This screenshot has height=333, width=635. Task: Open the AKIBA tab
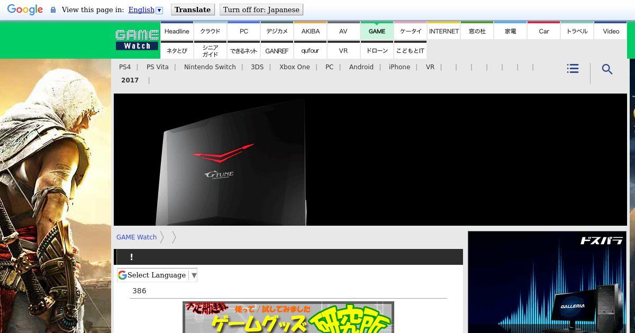pyautogui.click(x=310, y=31)
